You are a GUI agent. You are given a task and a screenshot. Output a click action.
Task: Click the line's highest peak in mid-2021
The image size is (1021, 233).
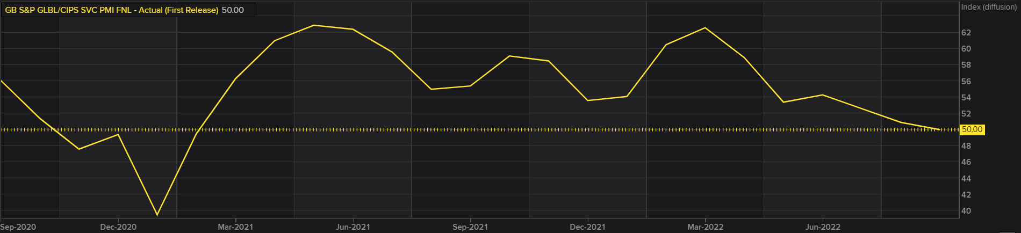pyautogui.click(x=314, y=25)
